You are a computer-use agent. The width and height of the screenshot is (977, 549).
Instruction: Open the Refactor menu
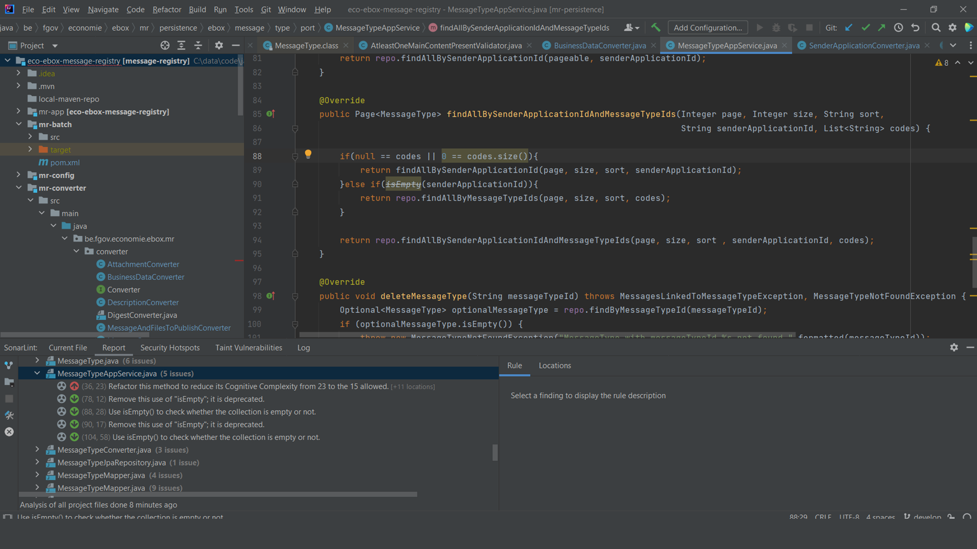pos(167,9)
